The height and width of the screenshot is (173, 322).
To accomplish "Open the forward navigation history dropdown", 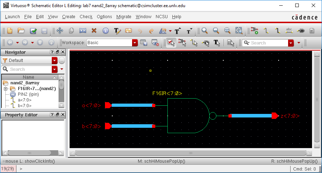I will (x=32, y=43).
